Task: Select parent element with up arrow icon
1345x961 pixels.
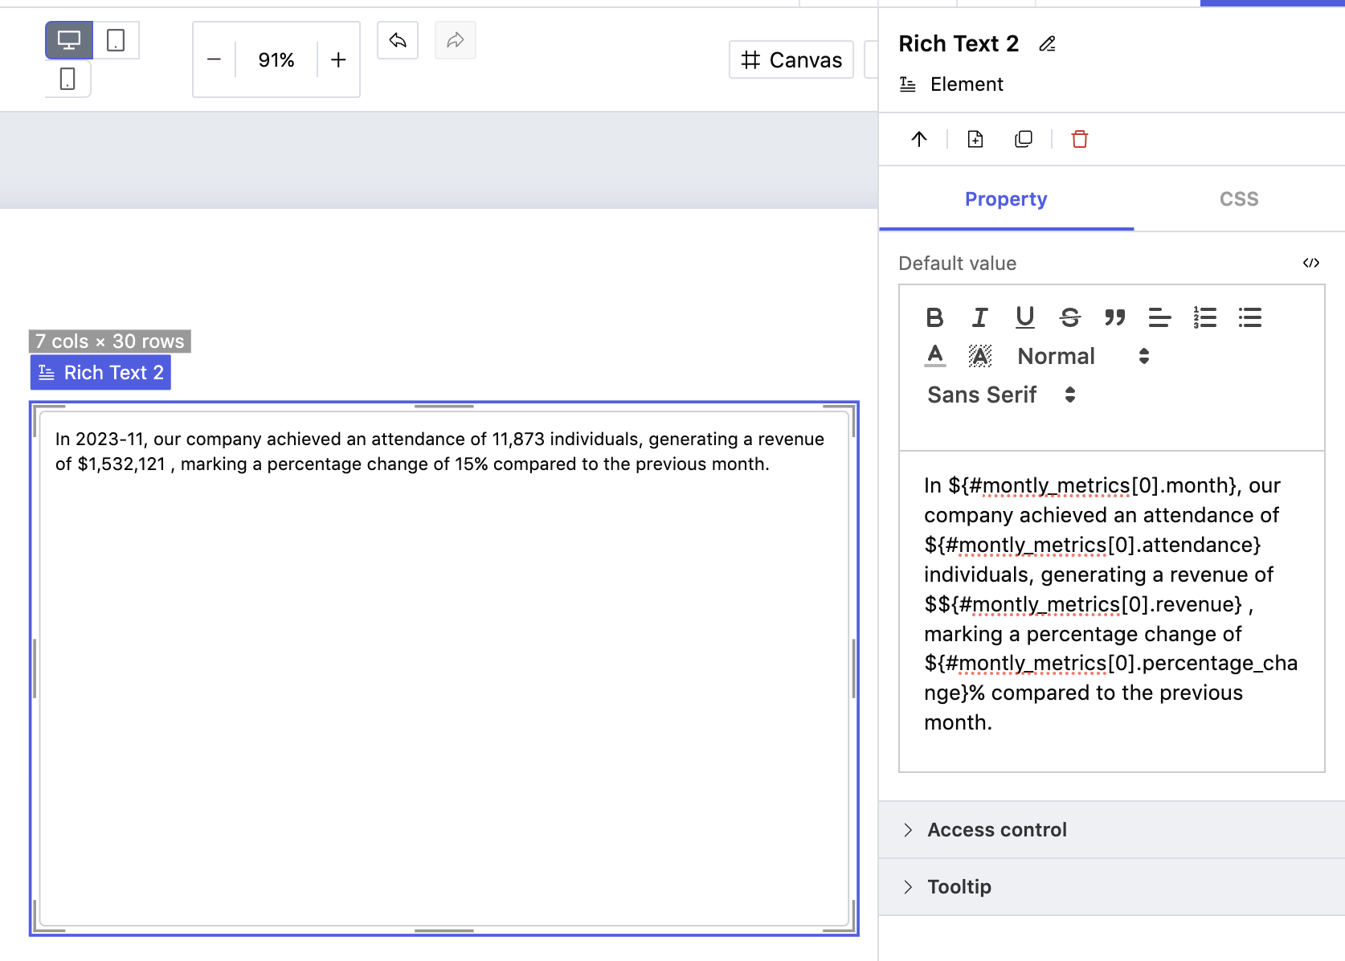Action: (x=919, y=139)
